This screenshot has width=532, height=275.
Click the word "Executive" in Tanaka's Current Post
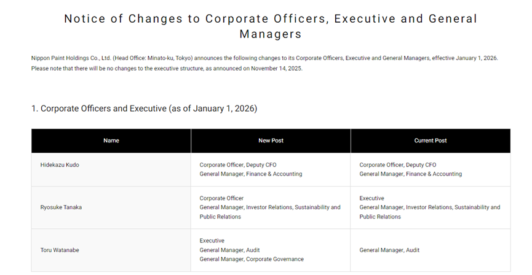tap(372, 198)
